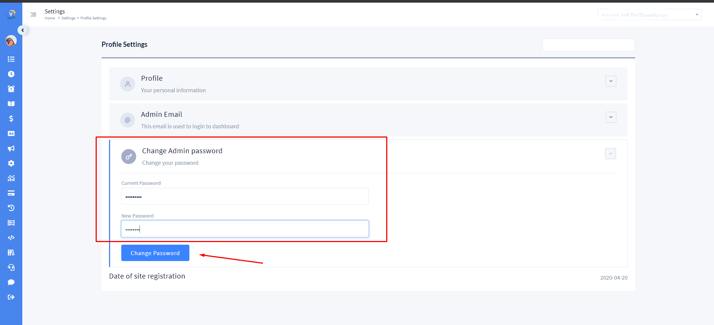
Task: Click the empty field beside Profile Settings heading
Action: (x=589, y=45)
